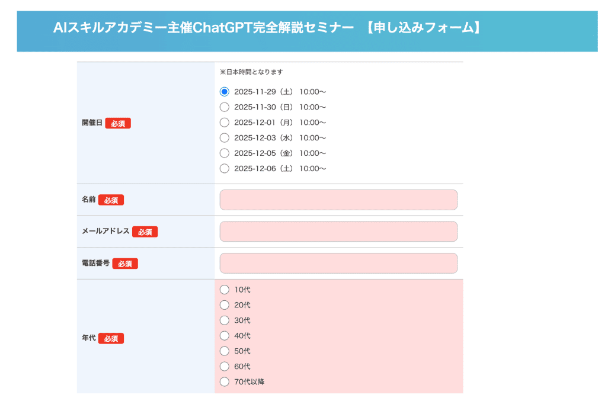Pick the 2025-12-01 (月) seminar date
Viewport: 614px width, 417px height.
[x=225, y=123]
